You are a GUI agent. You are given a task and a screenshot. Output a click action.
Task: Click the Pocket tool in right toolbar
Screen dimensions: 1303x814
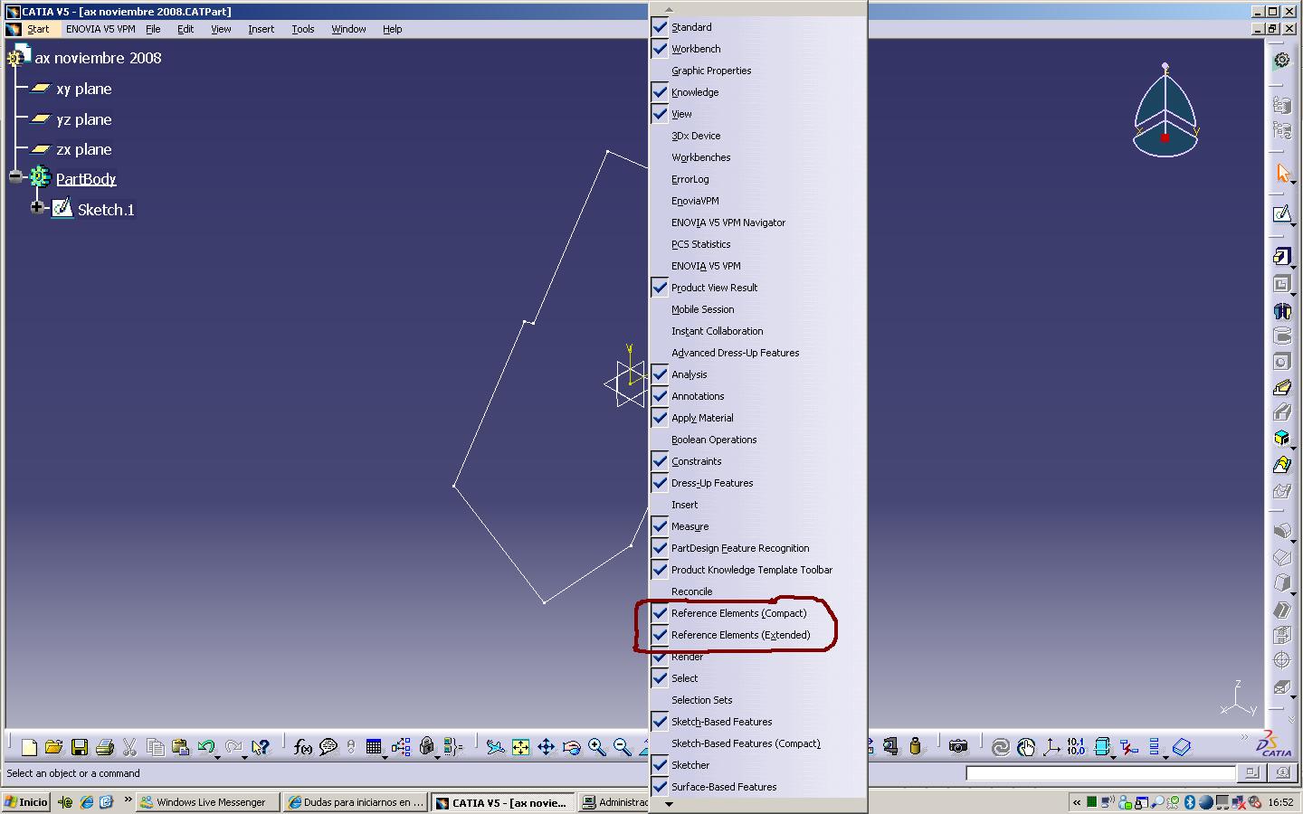tap(1282, 284)
